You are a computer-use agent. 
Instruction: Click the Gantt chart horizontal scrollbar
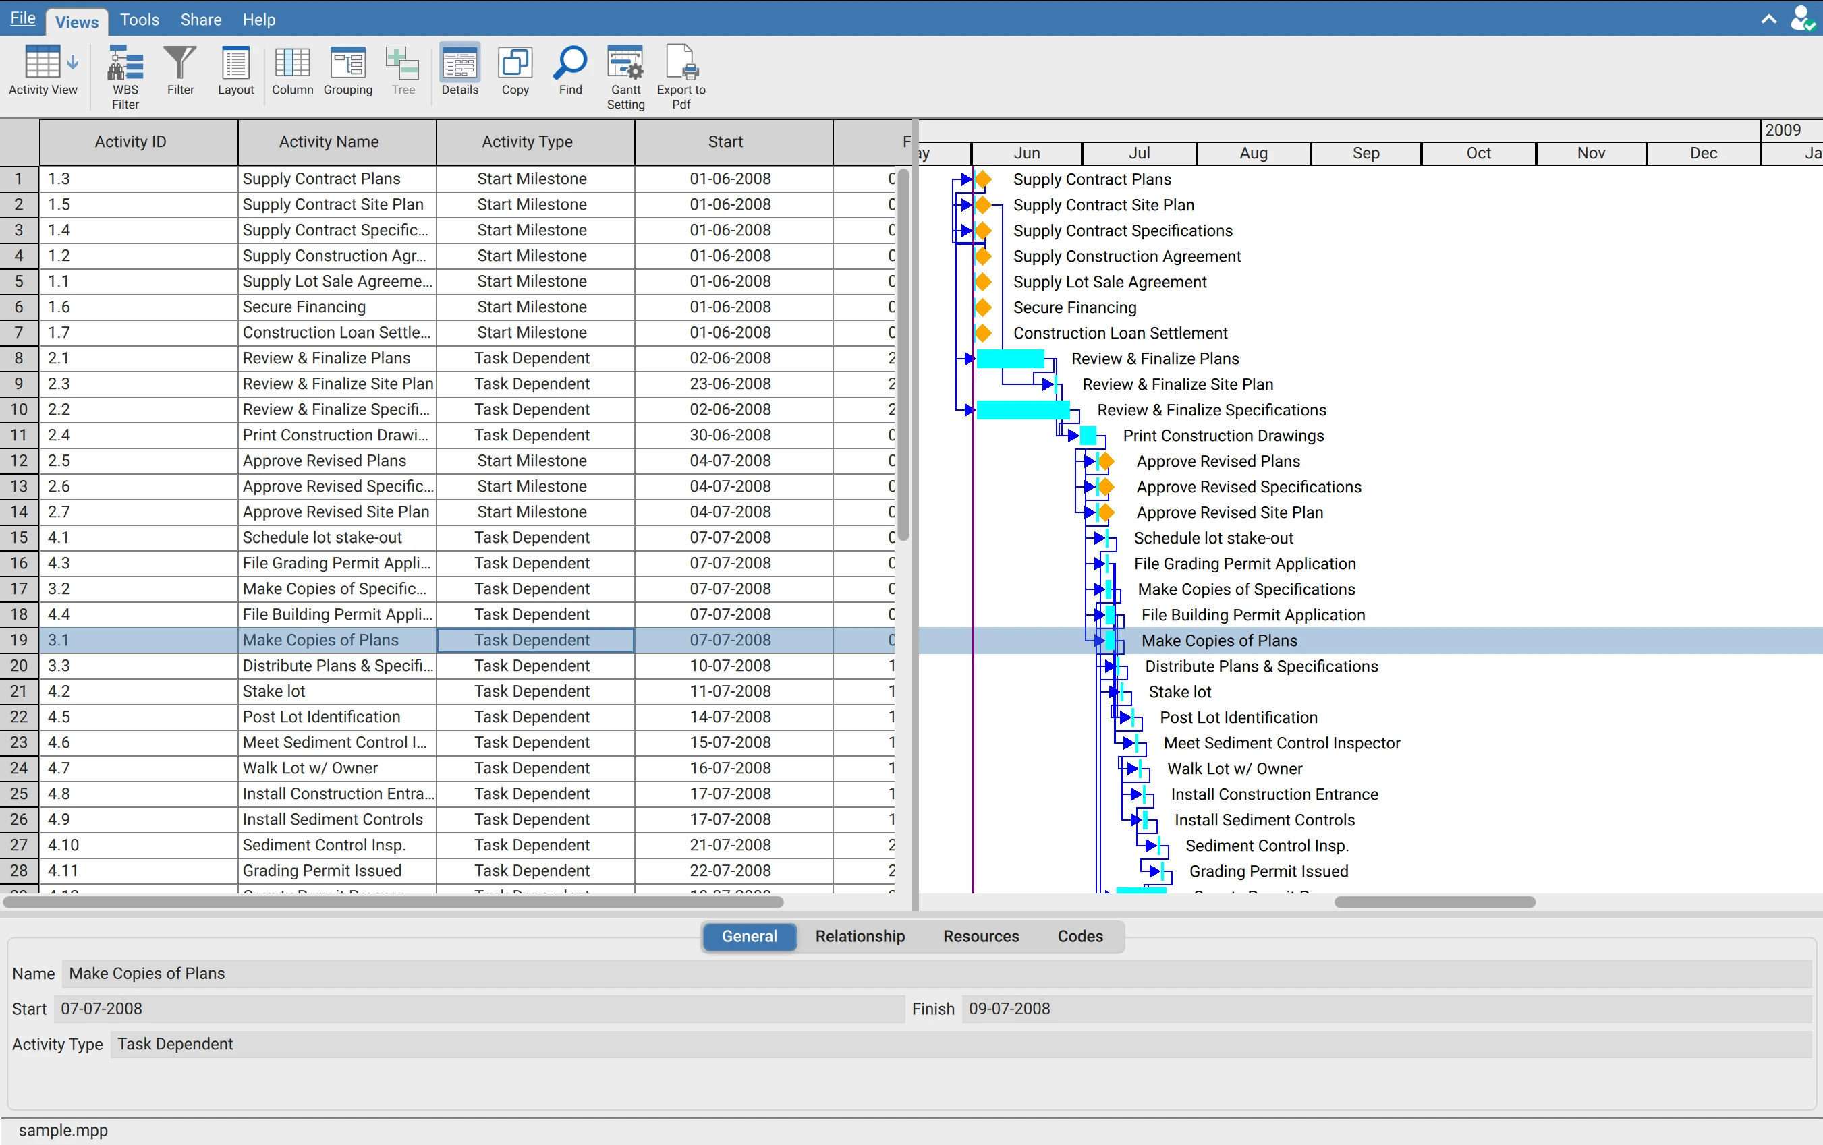(1434, 902)
